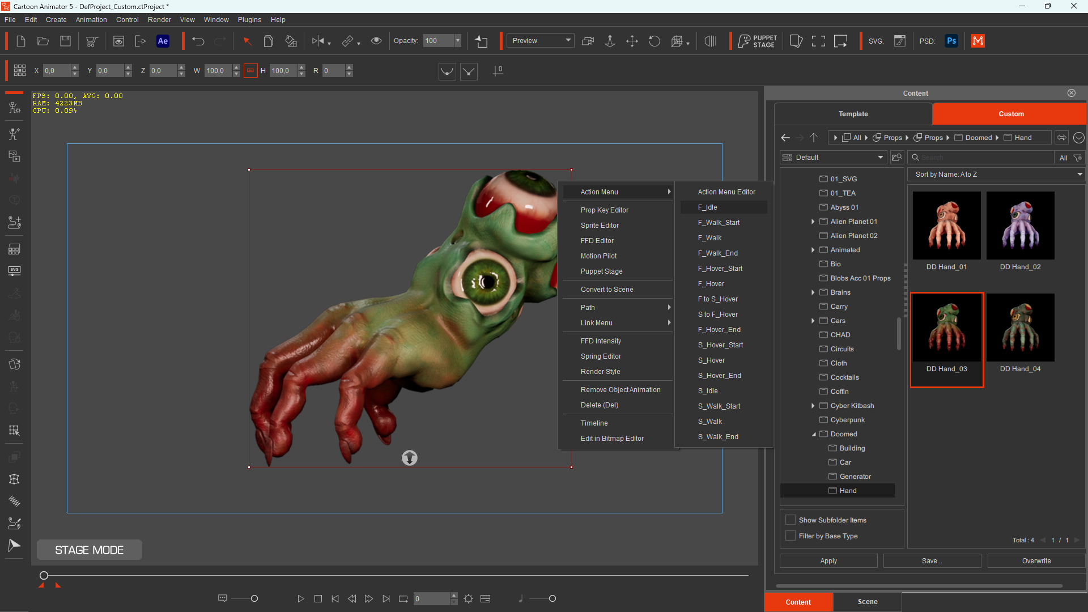
Task: Click the save project floppy icon
Action: (65, 41)
